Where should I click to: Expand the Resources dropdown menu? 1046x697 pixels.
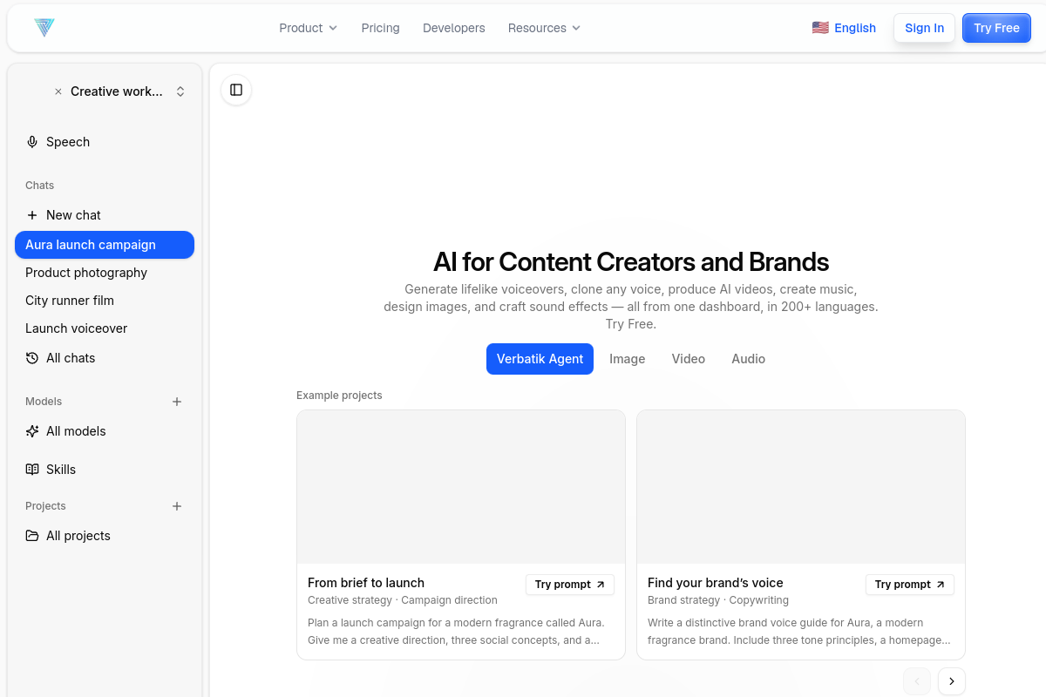[544, 28]
